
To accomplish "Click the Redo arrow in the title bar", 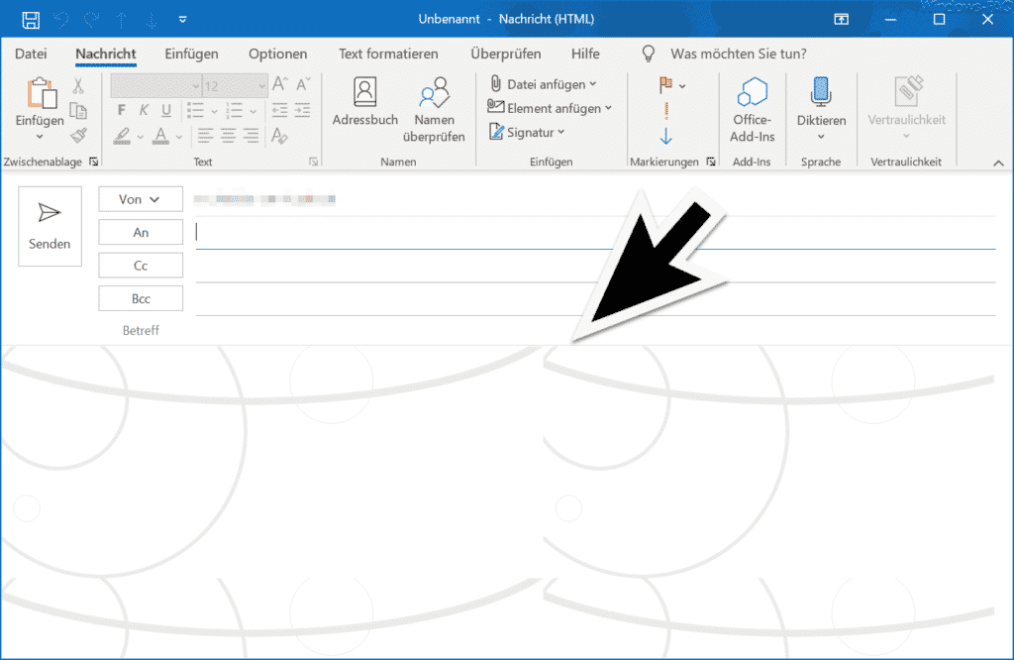I will (92, 20).
